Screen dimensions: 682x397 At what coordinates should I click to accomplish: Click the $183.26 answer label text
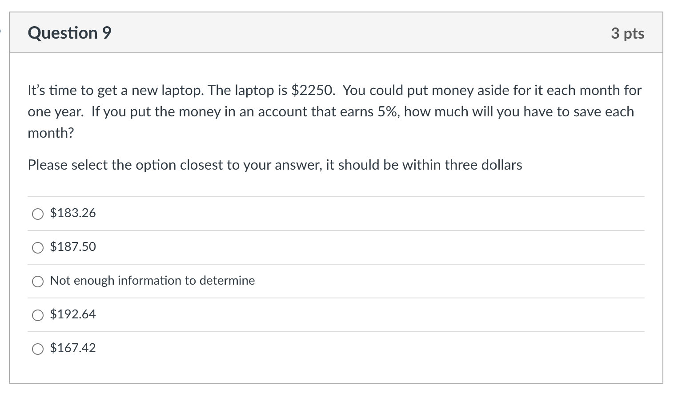[72, 213]
